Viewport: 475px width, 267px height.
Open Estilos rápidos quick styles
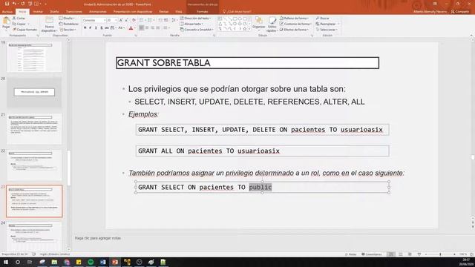click(272, 24)
